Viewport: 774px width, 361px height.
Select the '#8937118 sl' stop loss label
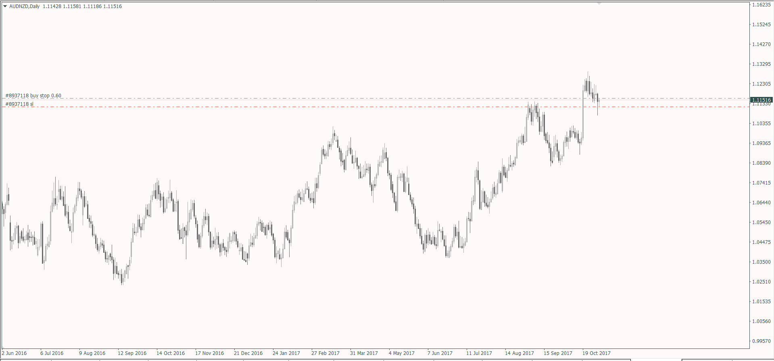pos(20,104)
